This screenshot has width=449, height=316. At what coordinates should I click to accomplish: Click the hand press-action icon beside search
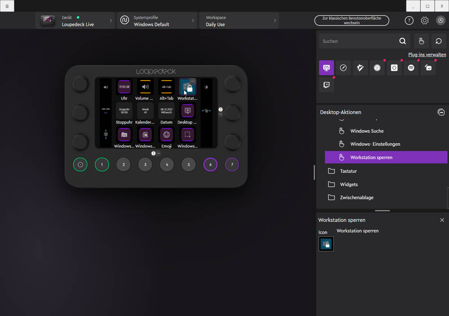(x=421, y=41)
